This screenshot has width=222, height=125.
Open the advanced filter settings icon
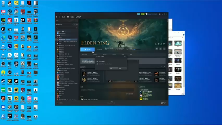[77, 28]
